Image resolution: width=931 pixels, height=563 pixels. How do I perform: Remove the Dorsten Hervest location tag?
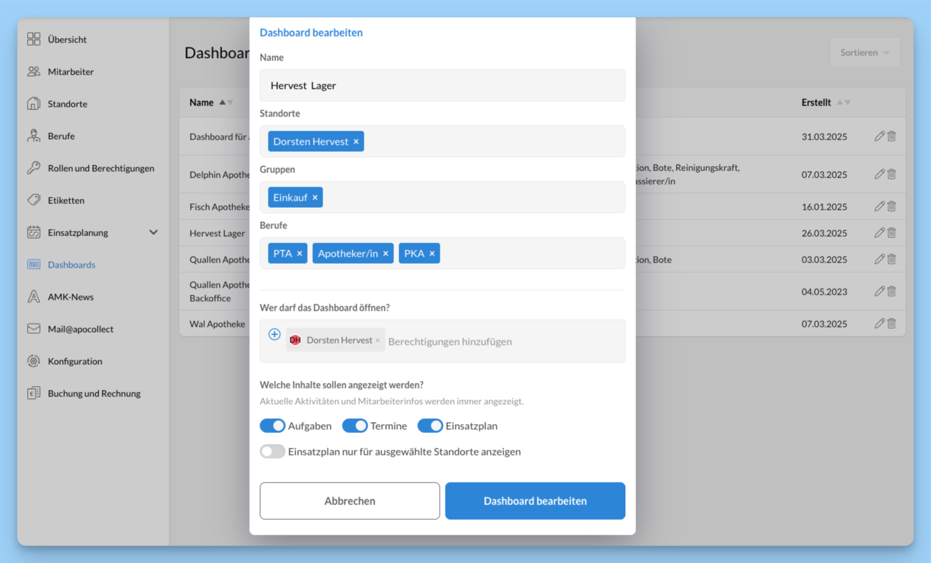[356, 142]
